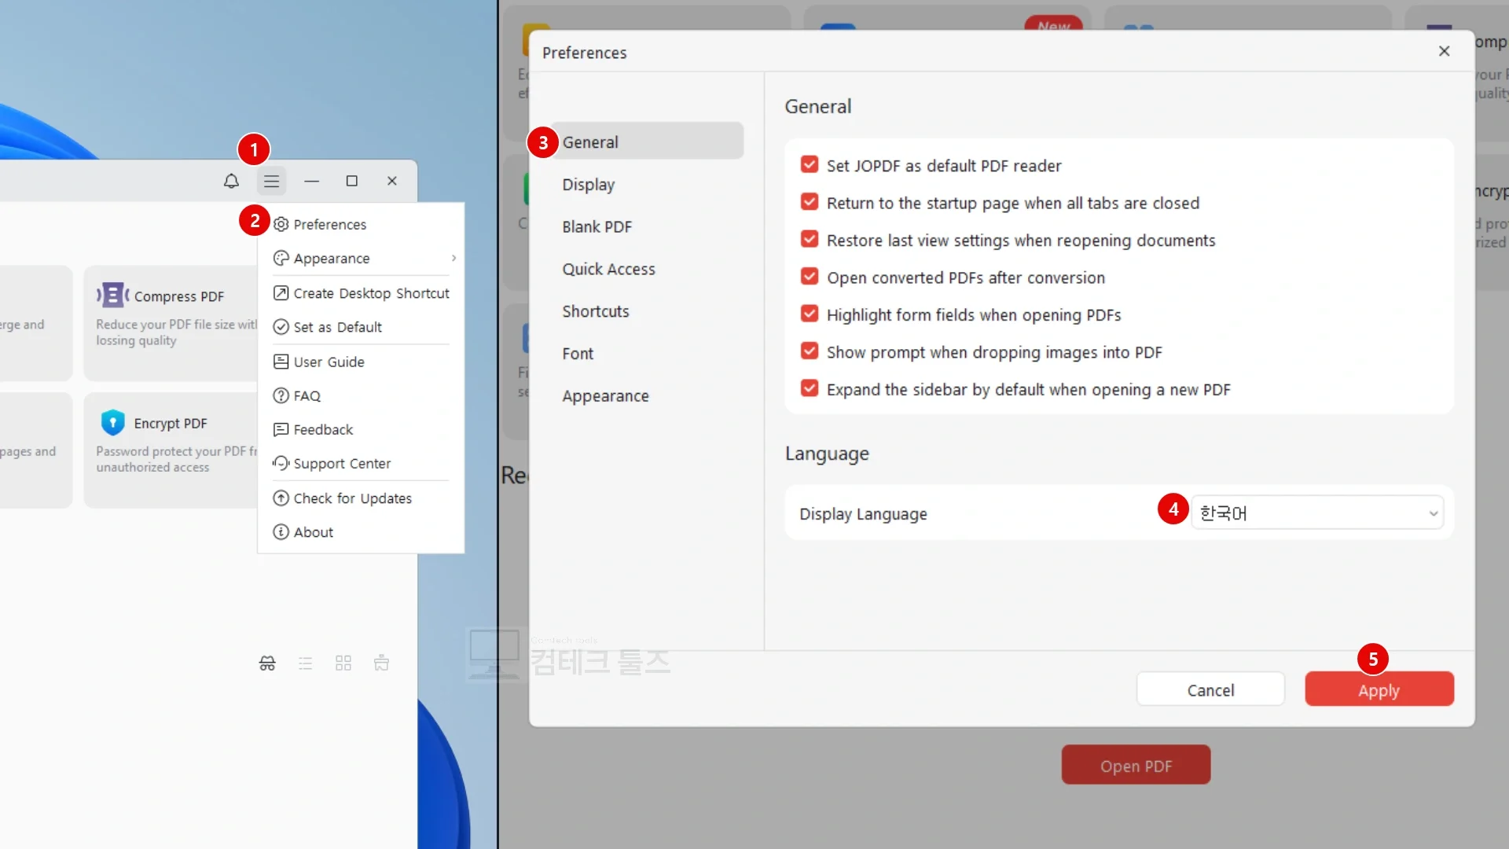The width and height of the screenshot is (1509, 849).
Task: Switch to grid view icon
Action: 343,663
